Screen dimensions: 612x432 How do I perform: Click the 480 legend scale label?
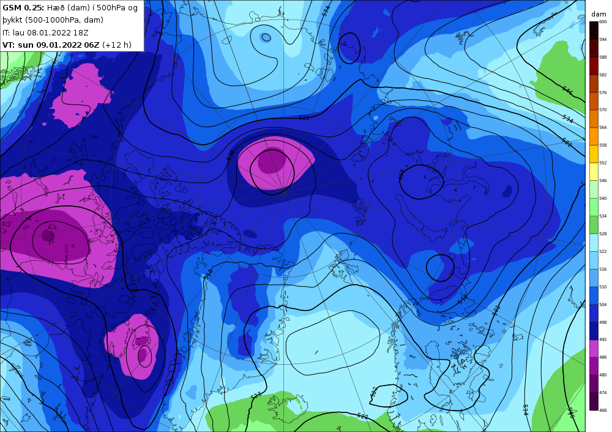[603, 375]
